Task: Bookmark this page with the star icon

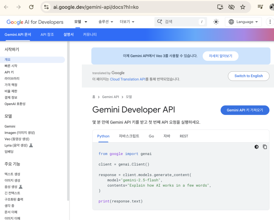Action: click(242, 7)
